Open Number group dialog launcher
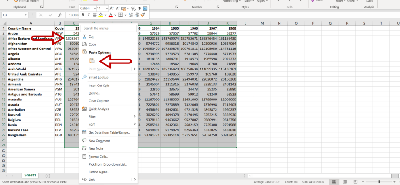400x185 pixels. 218,7
